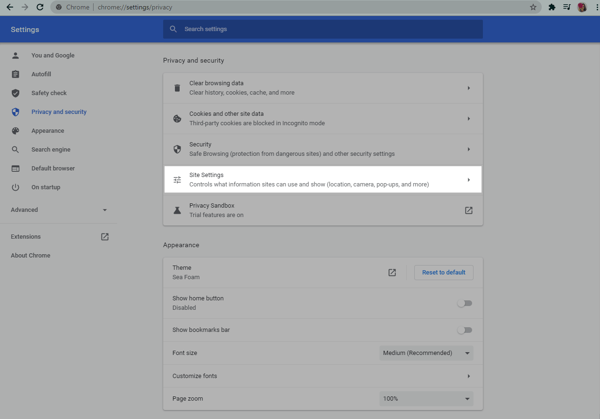Go back using the browser back arrow
600x419 pixels.
tap(9, 7)
